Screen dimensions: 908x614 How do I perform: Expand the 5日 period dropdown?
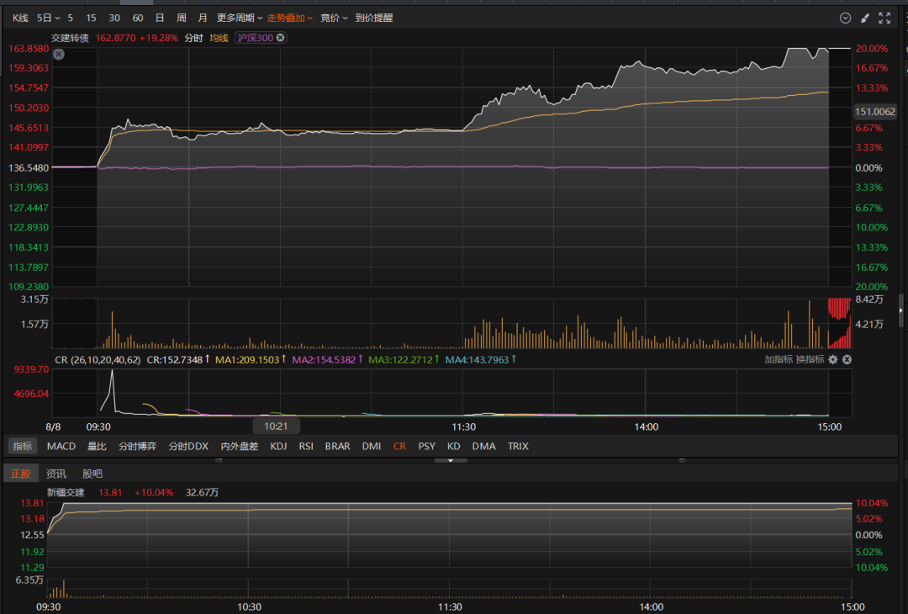(49, 18)
